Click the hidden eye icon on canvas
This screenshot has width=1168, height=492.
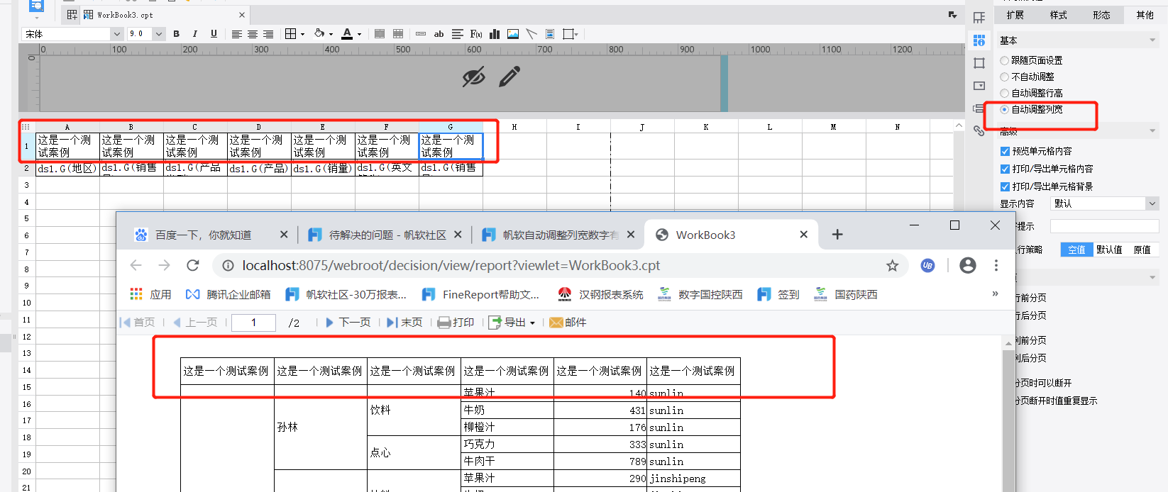(473, 77)
